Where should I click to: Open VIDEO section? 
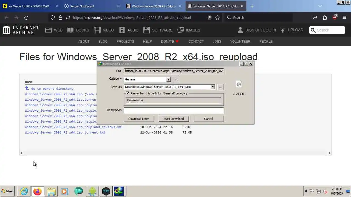tap(104, 30)
